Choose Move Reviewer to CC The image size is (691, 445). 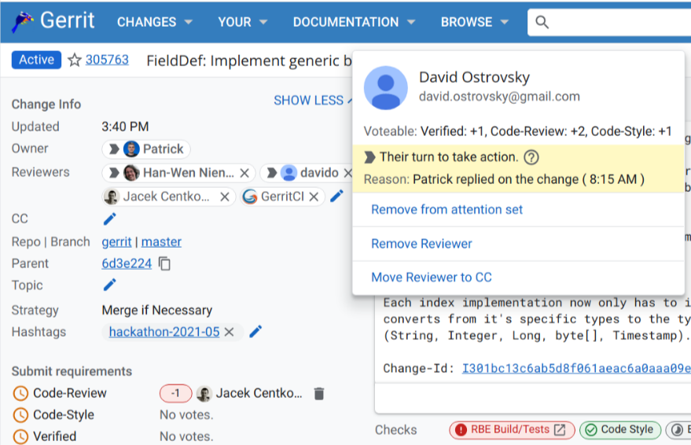click(x=432, y=277)
